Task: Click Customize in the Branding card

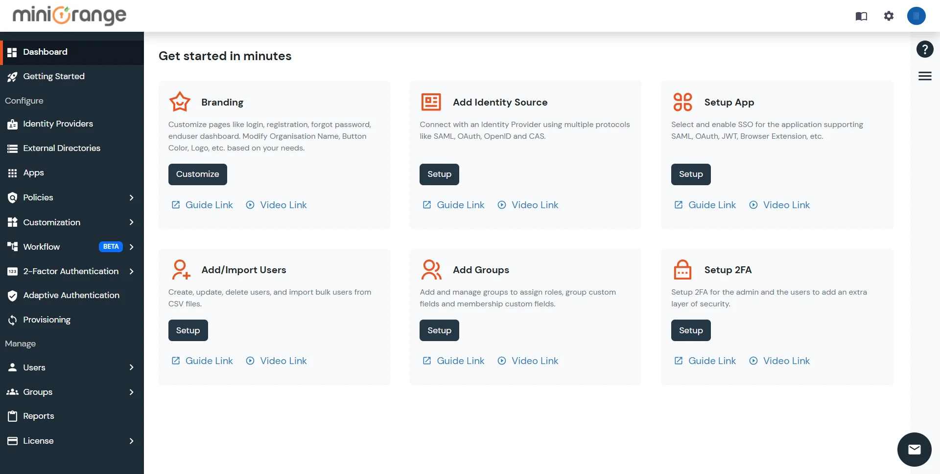Action: (x=197, y=174)
